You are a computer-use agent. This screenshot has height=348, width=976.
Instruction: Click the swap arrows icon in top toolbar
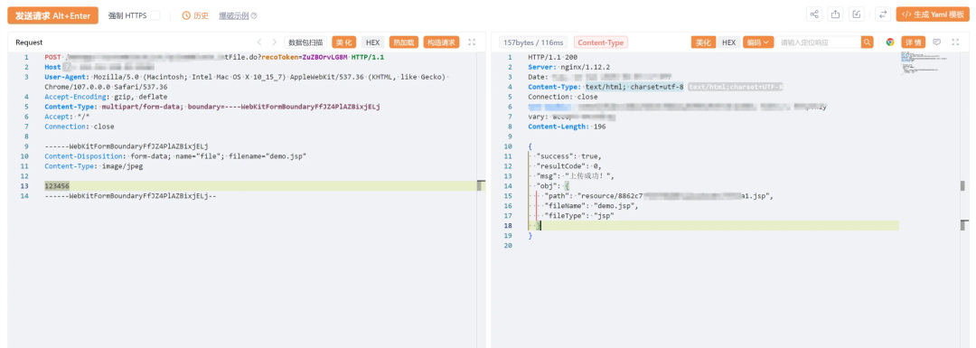tap(883, 15)
